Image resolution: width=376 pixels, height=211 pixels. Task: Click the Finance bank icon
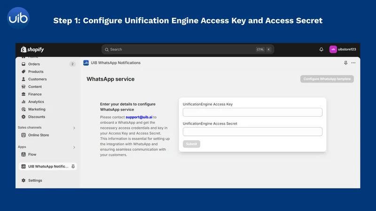[x=23, y=94]
